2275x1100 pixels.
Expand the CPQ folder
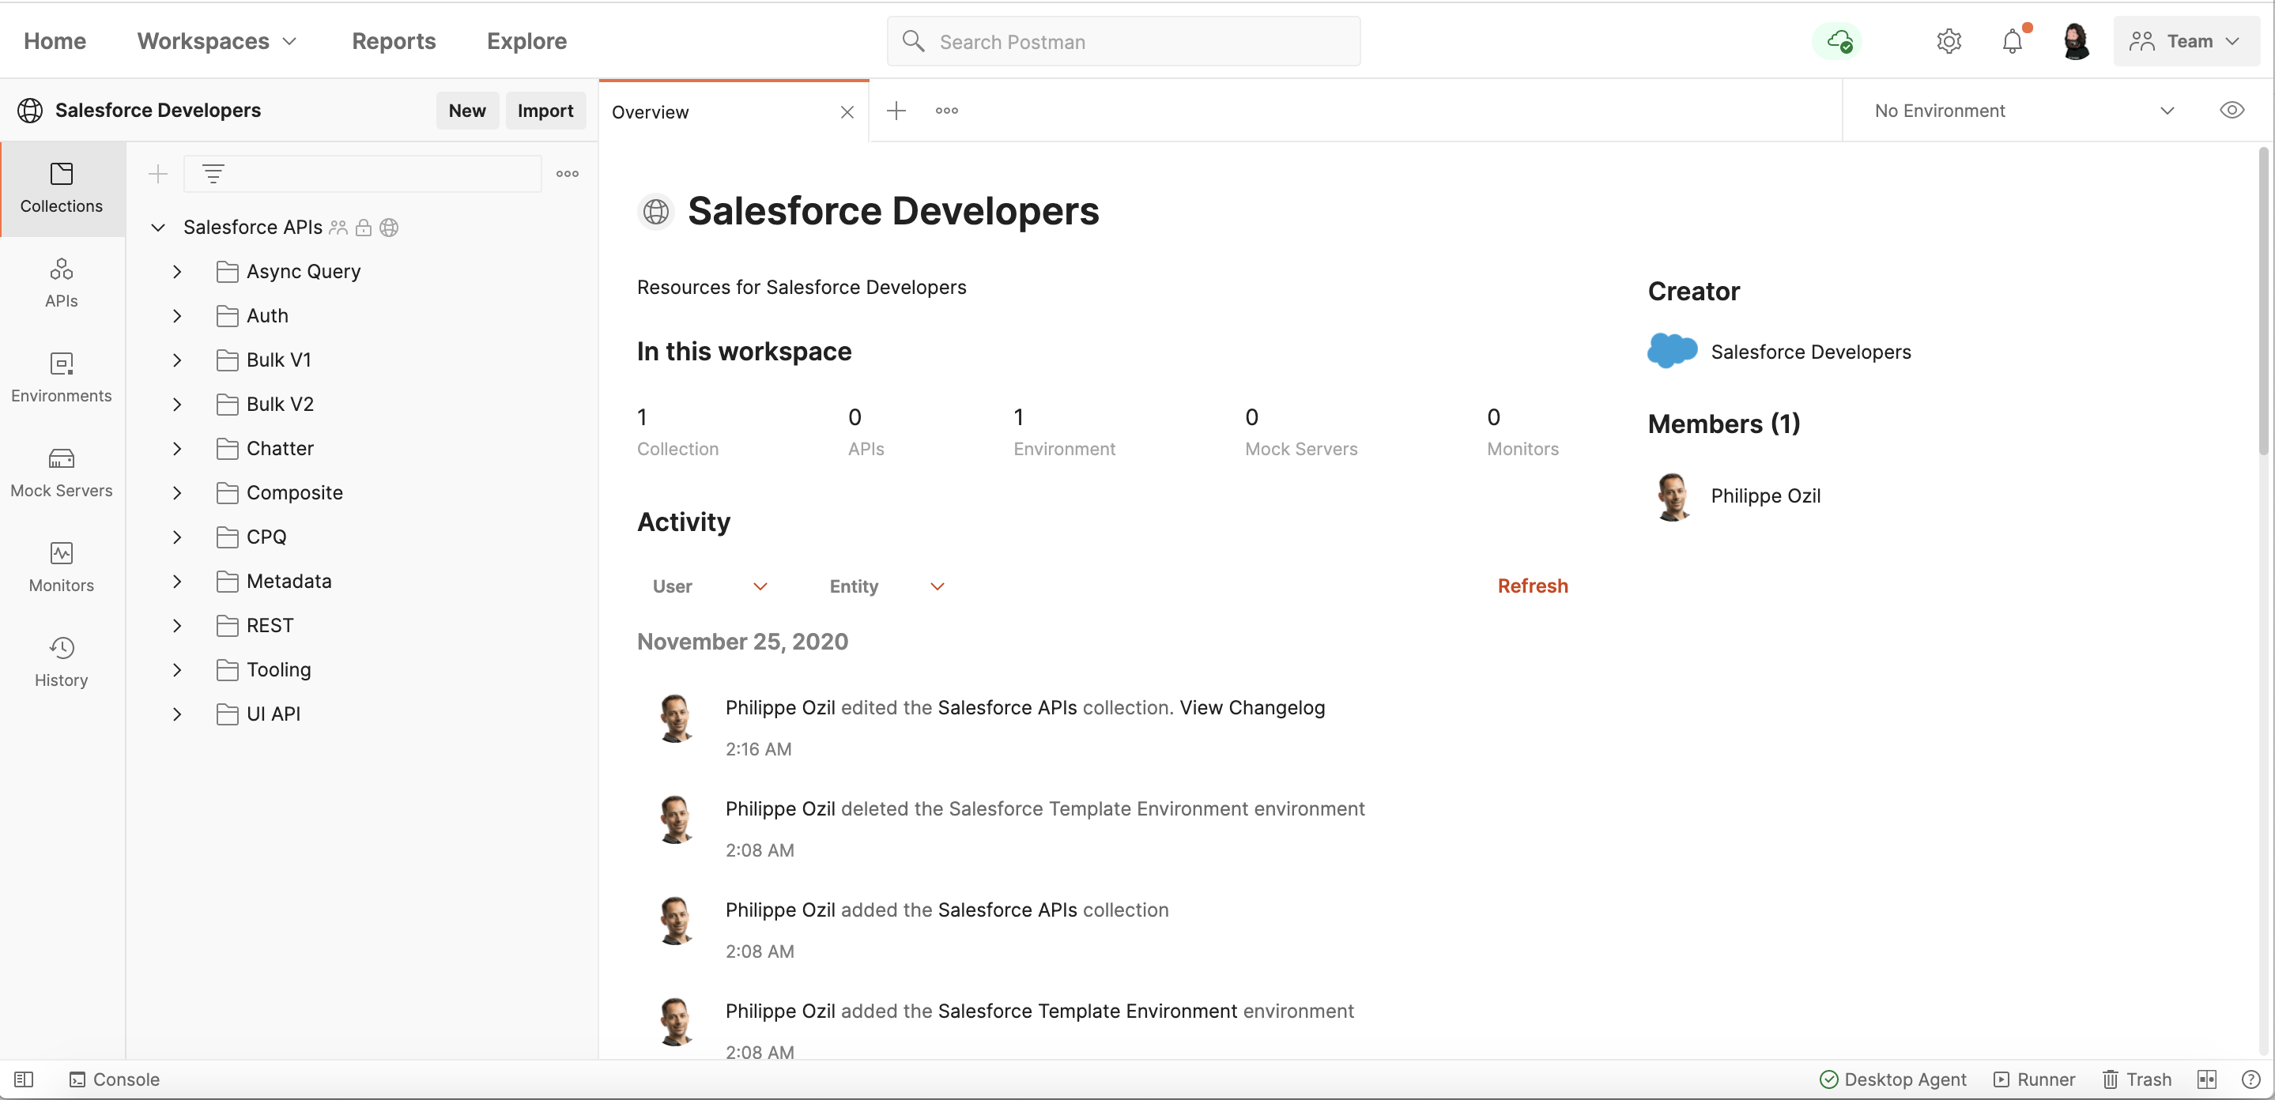176,537
